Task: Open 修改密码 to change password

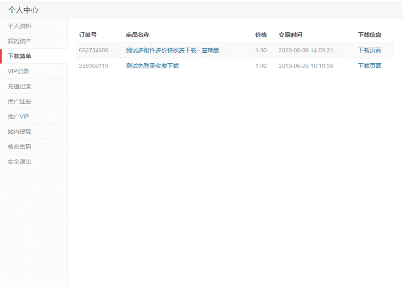Action: [20, 146]
